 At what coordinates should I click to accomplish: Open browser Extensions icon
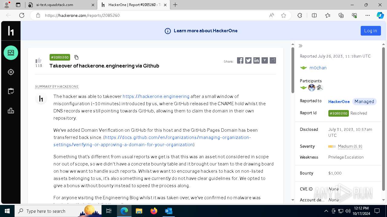click(300, 15)
